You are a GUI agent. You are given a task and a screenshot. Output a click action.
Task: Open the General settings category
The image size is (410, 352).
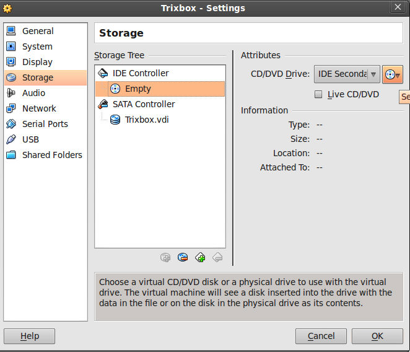(x=38, y=31)
